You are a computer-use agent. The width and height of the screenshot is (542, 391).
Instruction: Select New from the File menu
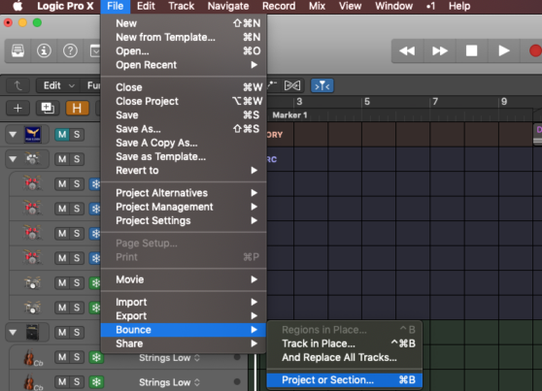184,23
